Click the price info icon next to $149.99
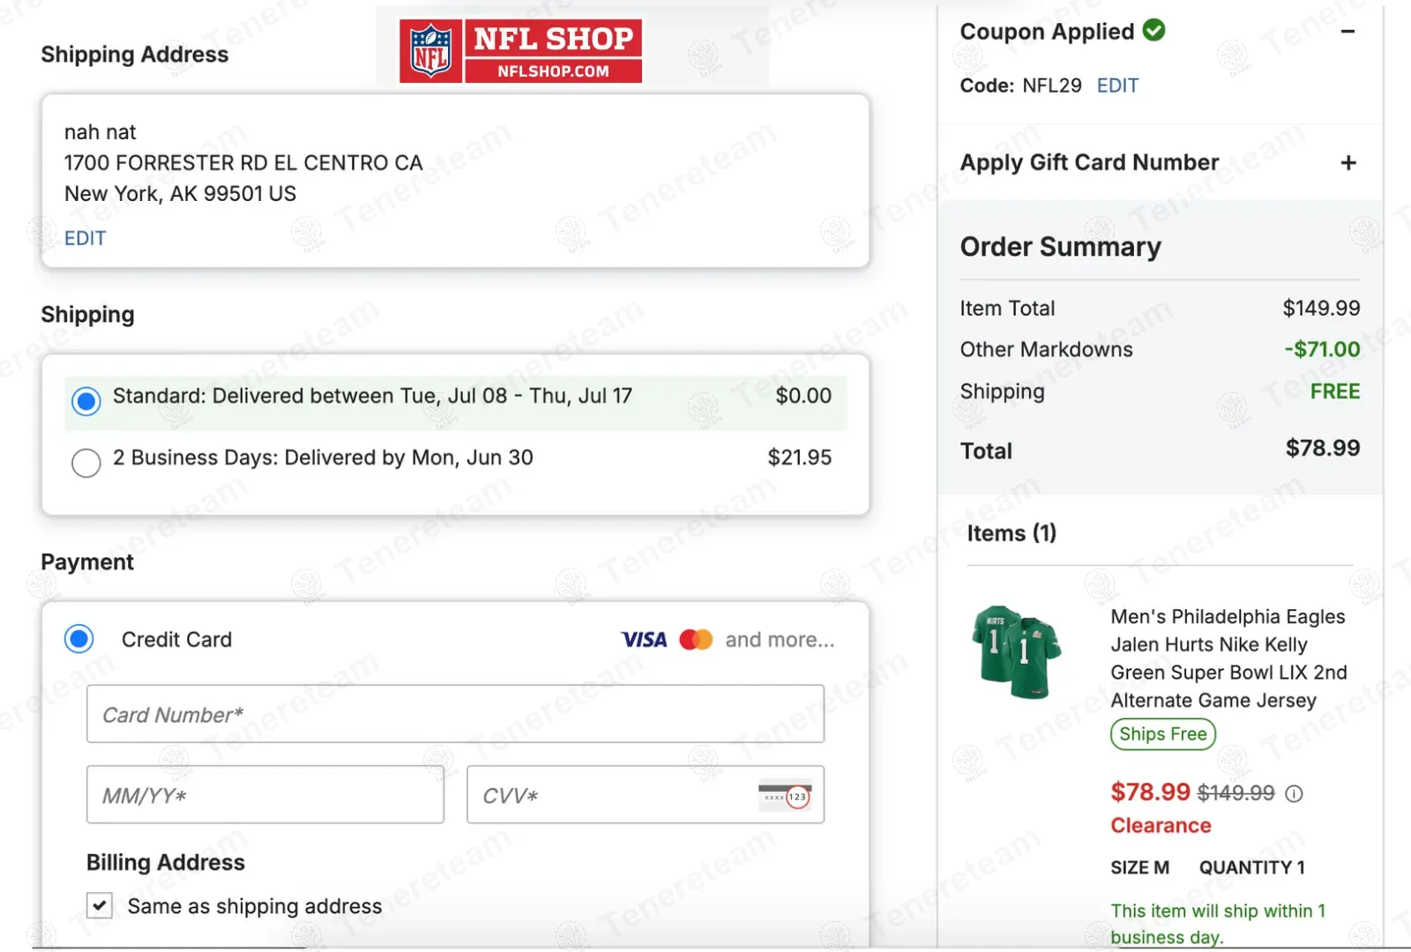1411x952 pixels. [1294, 793]
